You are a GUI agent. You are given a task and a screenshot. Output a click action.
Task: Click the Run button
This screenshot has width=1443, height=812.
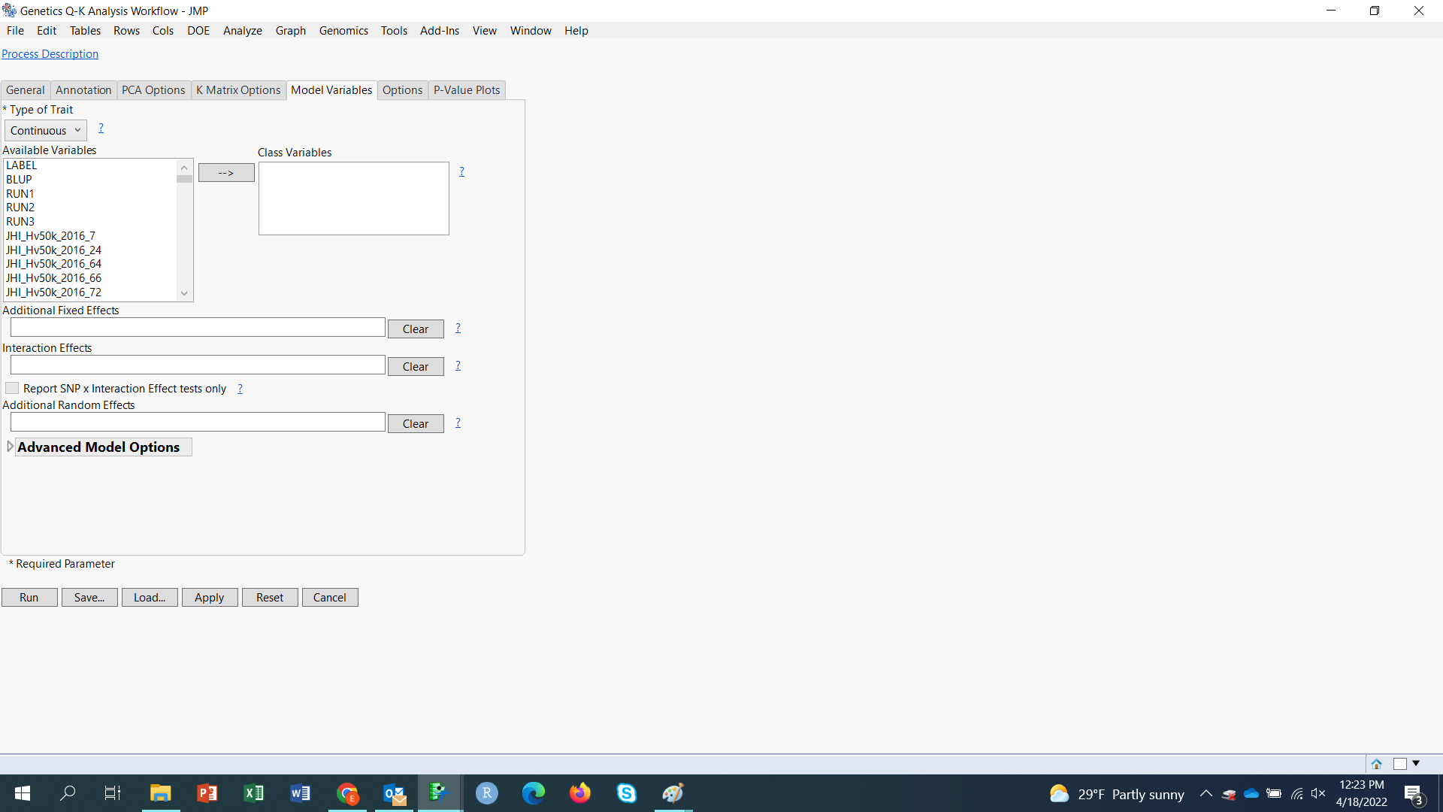[x=29, y=598]
